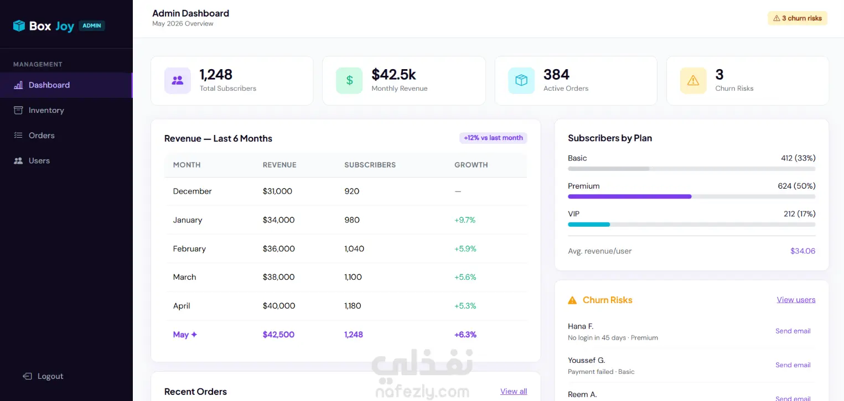Click Send email for Youssef G.

793,365
